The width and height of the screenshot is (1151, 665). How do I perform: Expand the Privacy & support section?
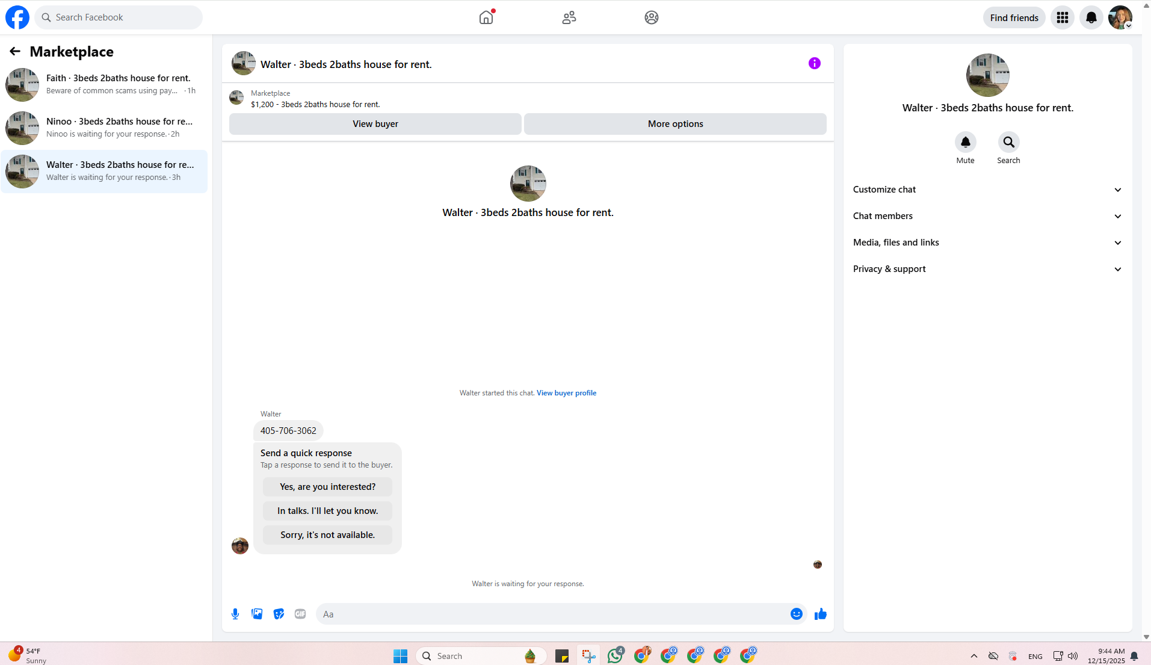click(987, 269)
